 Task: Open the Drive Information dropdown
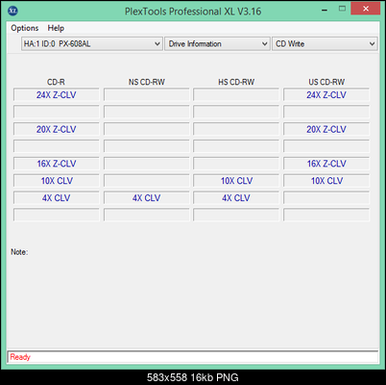coord(217,43)
